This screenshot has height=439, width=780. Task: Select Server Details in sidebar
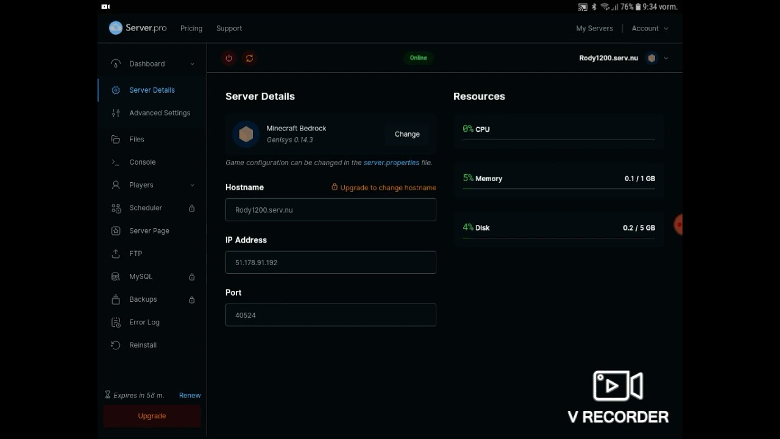(152, 90)
